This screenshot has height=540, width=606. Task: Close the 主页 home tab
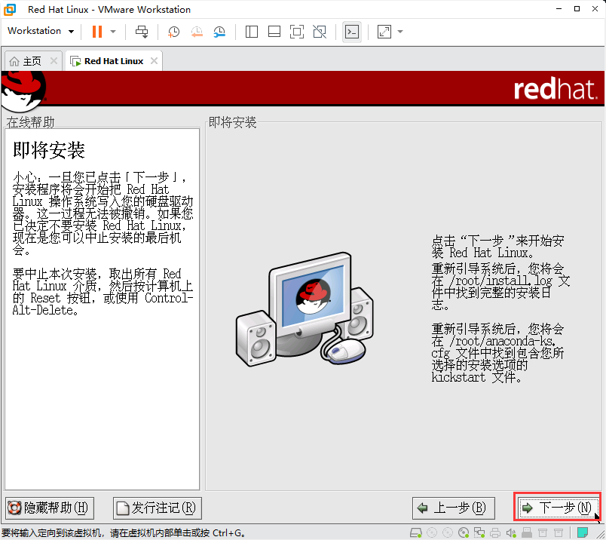(x=54, y=61)
